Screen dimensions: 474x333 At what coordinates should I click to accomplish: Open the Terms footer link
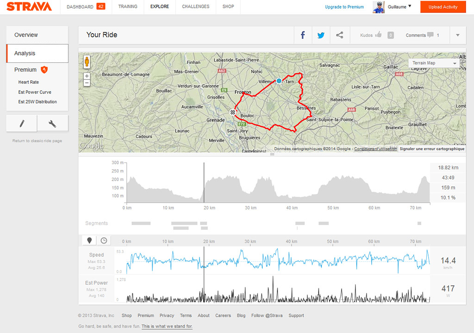[x=186, y=315]
